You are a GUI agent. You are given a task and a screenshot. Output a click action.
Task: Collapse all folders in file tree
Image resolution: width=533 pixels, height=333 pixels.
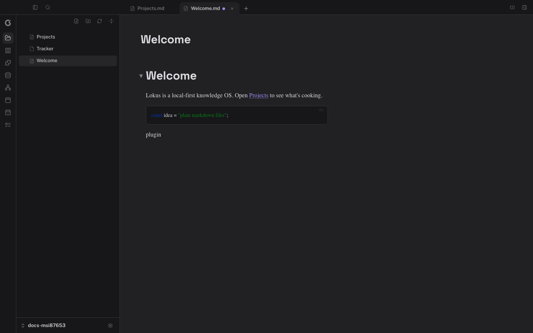pos(111,21)
